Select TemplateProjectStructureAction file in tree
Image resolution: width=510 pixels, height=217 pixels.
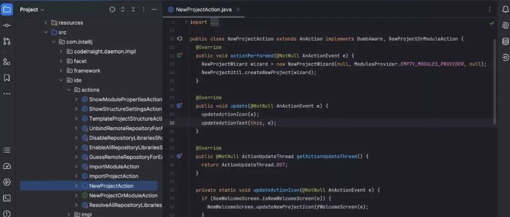[x=126, y=118]
